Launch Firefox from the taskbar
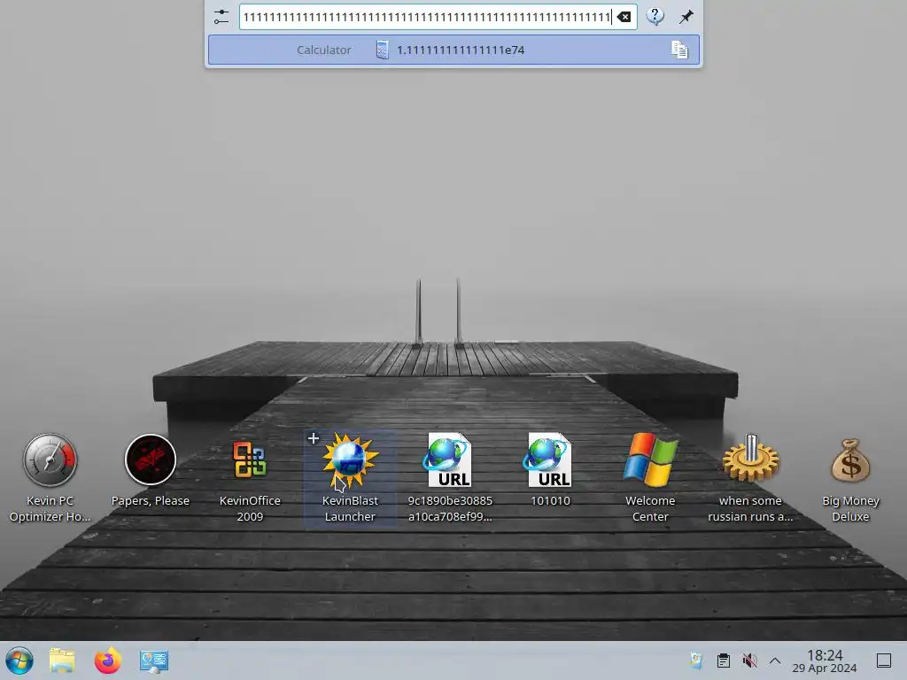Screen dimensions: 907x680 point(107,661)
